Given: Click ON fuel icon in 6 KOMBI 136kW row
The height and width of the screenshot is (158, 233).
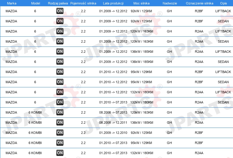Looking at the screenshot, I should [60, 122].
